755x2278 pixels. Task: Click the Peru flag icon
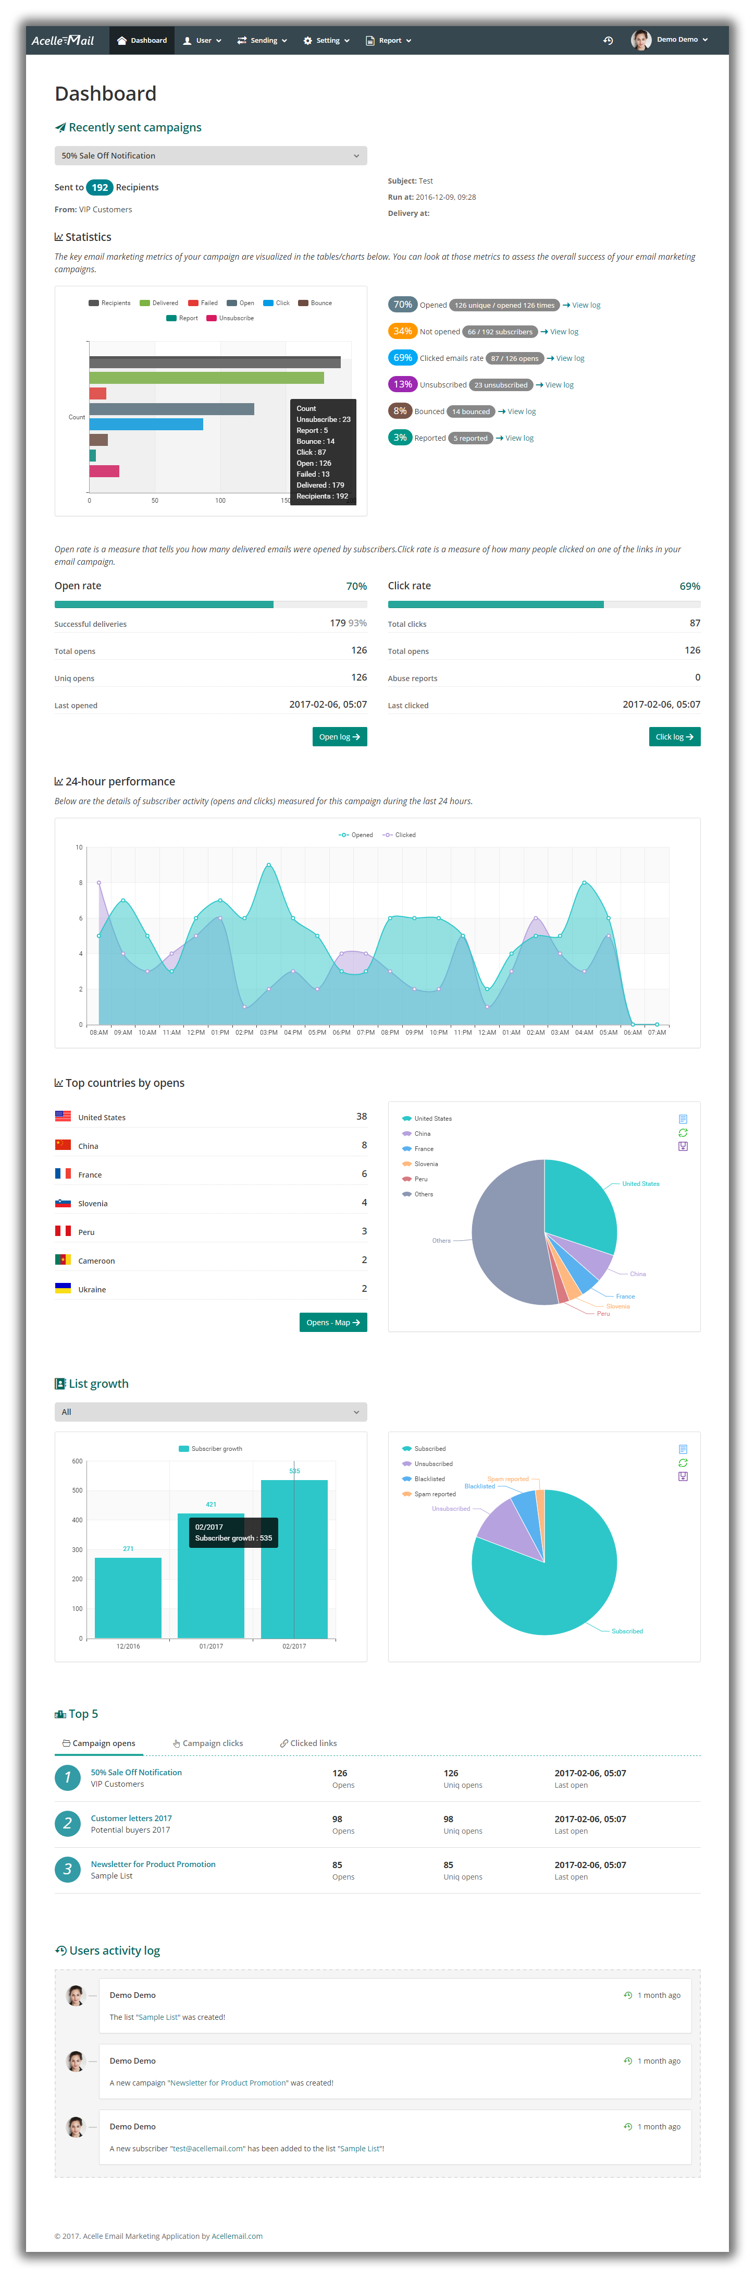tap(63, 1231)
